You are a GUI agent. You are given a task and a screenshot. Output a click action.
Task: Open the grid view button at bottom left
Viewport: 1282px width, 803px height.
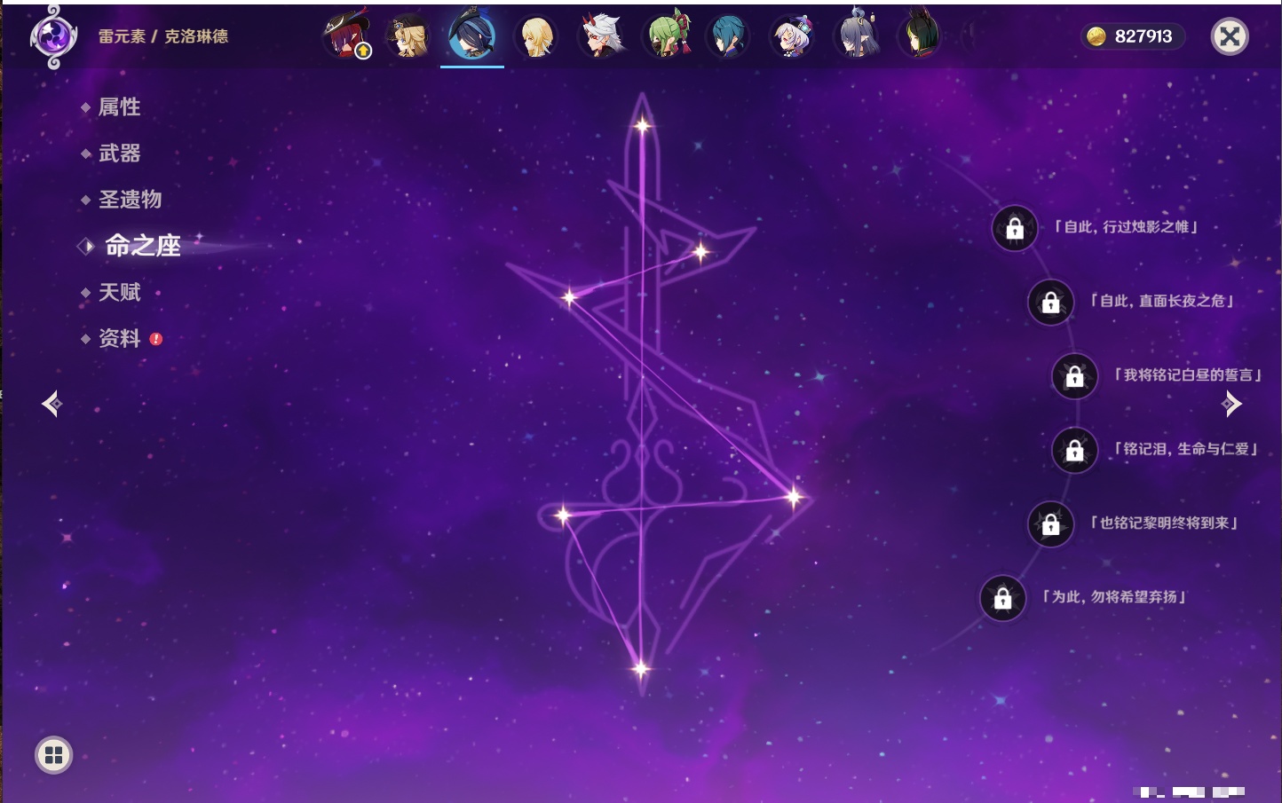click(53, 755)
